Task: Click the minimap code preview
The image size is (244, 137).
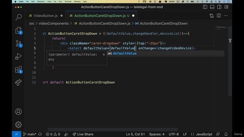Action: (221, 28)
